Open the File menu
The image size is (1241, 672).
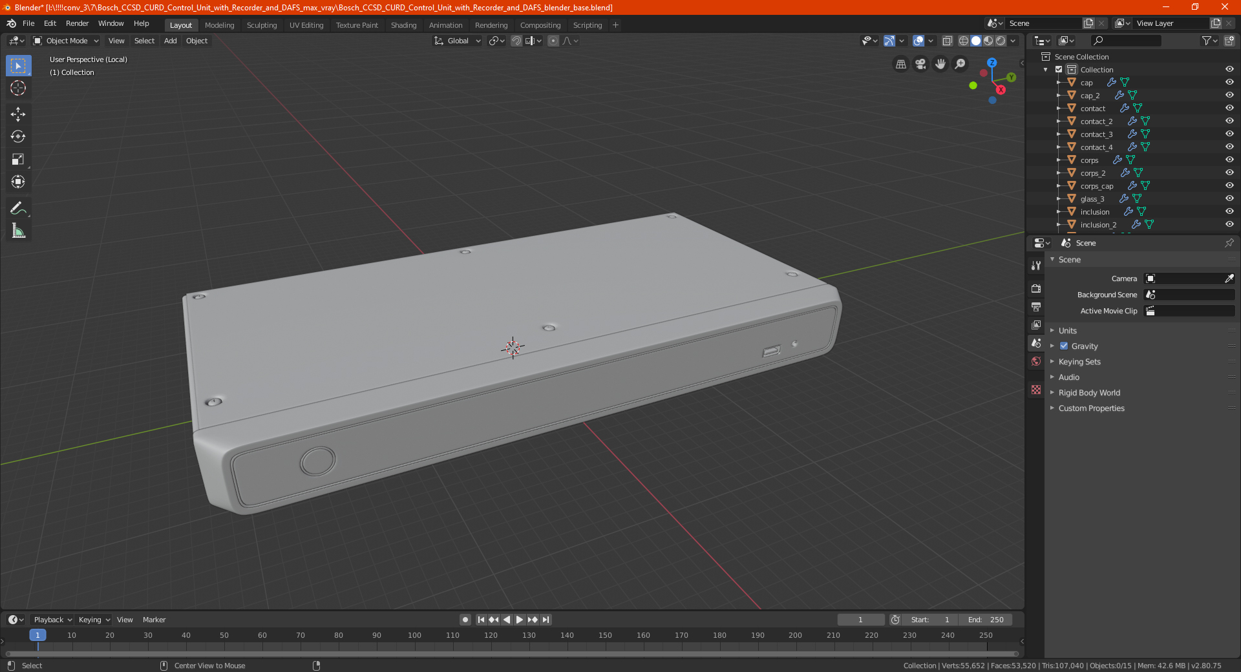point(28,23)
